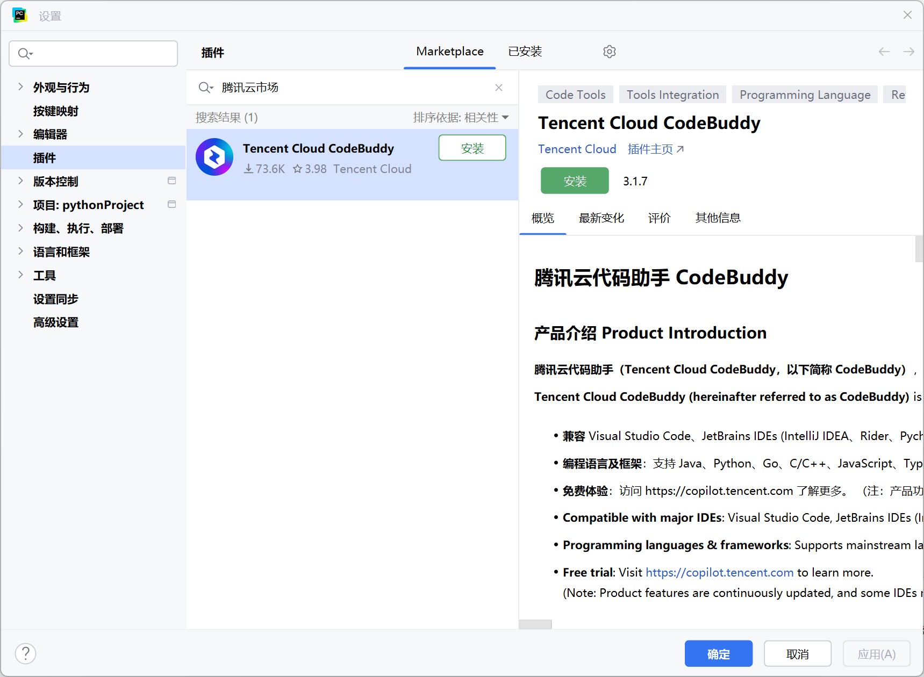This screenshot has height=677, width=924.
Task: Focus the plugin search field with 腾讯云市场
Action: pos(352,88)
